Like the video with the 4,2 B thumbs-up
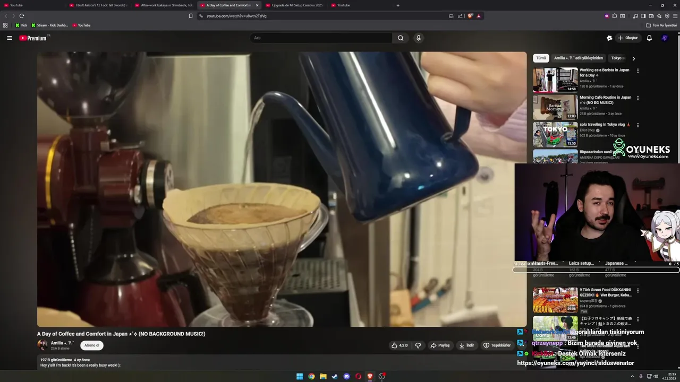 [x=399, y=345]
